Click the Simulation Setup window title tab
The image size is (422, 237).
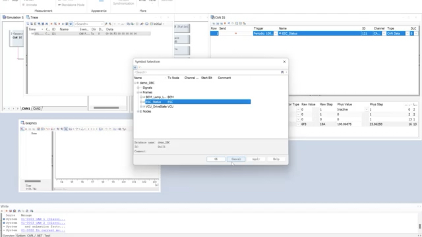[13, 18]
